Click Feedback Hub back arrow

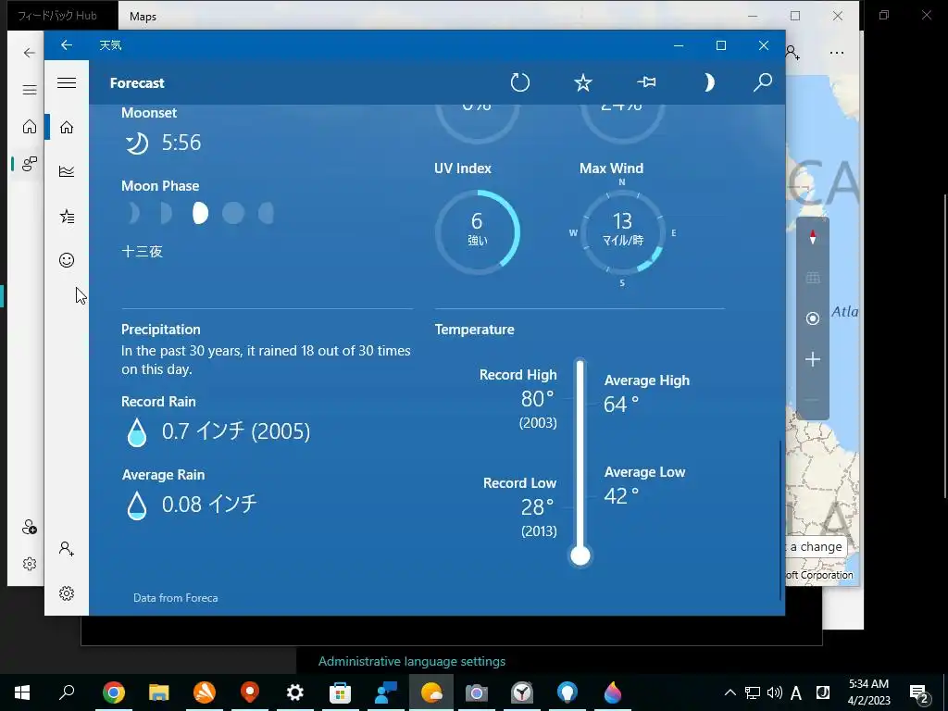click(x=29, y=53)
